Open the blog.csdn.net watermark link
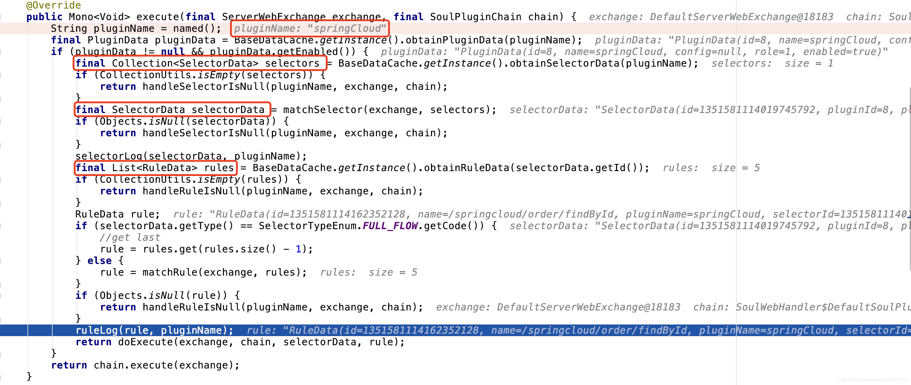 (x=873, y=380)
